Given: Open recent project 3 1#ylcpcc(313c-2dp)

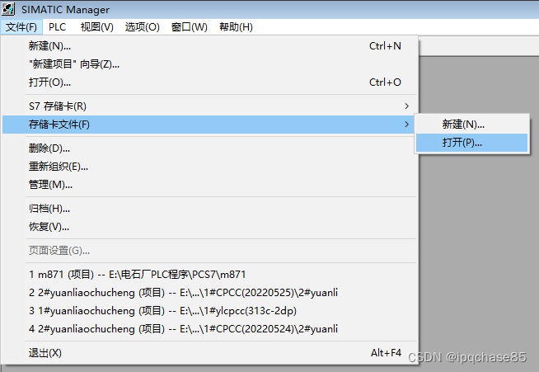Looking at the screenshot, I should pyautogui.click(x=209, y=311).
